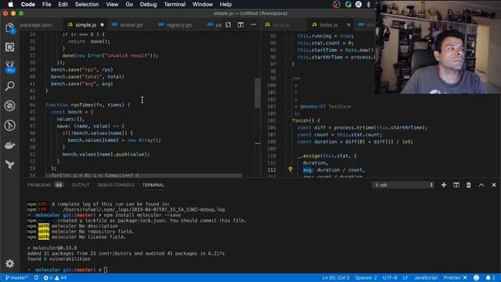Click the left editor horizontal scrollbar

pos(143,175)
